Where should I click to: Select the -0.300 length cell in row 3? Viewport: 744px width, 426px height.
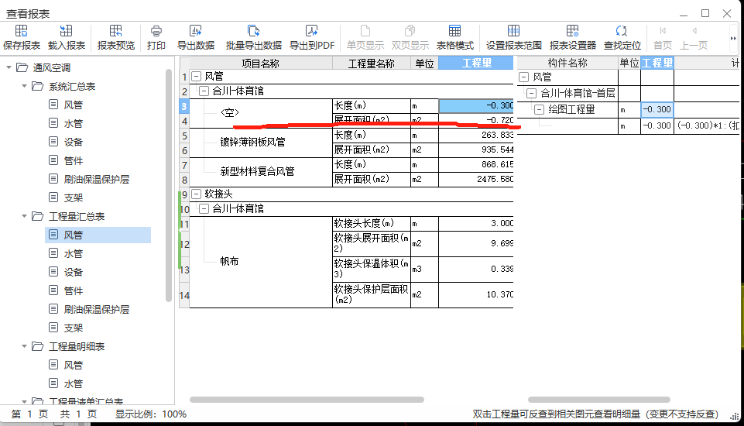(x=476, y=106)
